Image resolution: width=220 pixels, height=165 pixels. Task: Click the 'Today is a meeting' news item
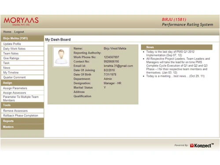175,76
